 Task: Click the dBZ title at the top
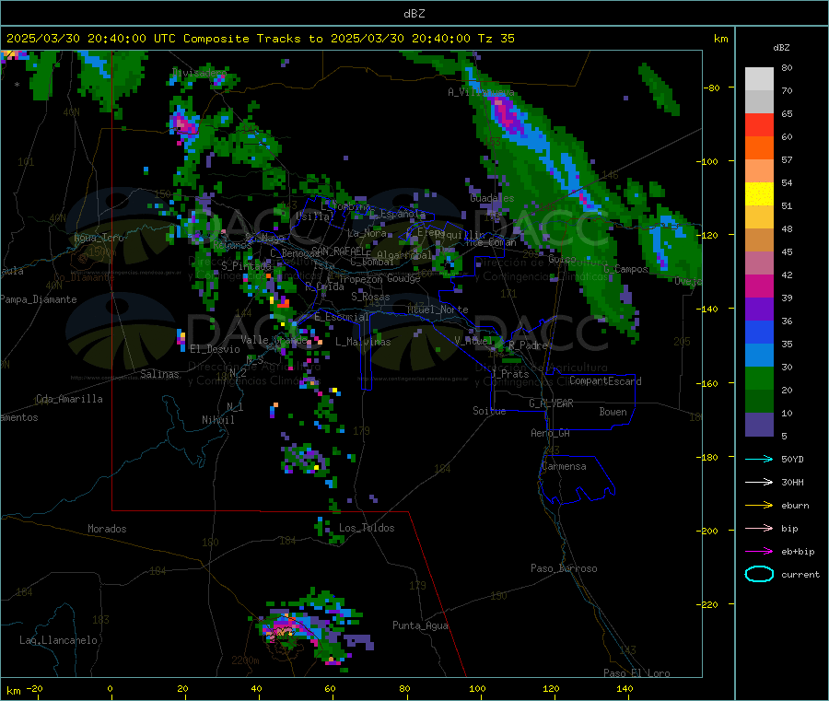click(414, 14)
